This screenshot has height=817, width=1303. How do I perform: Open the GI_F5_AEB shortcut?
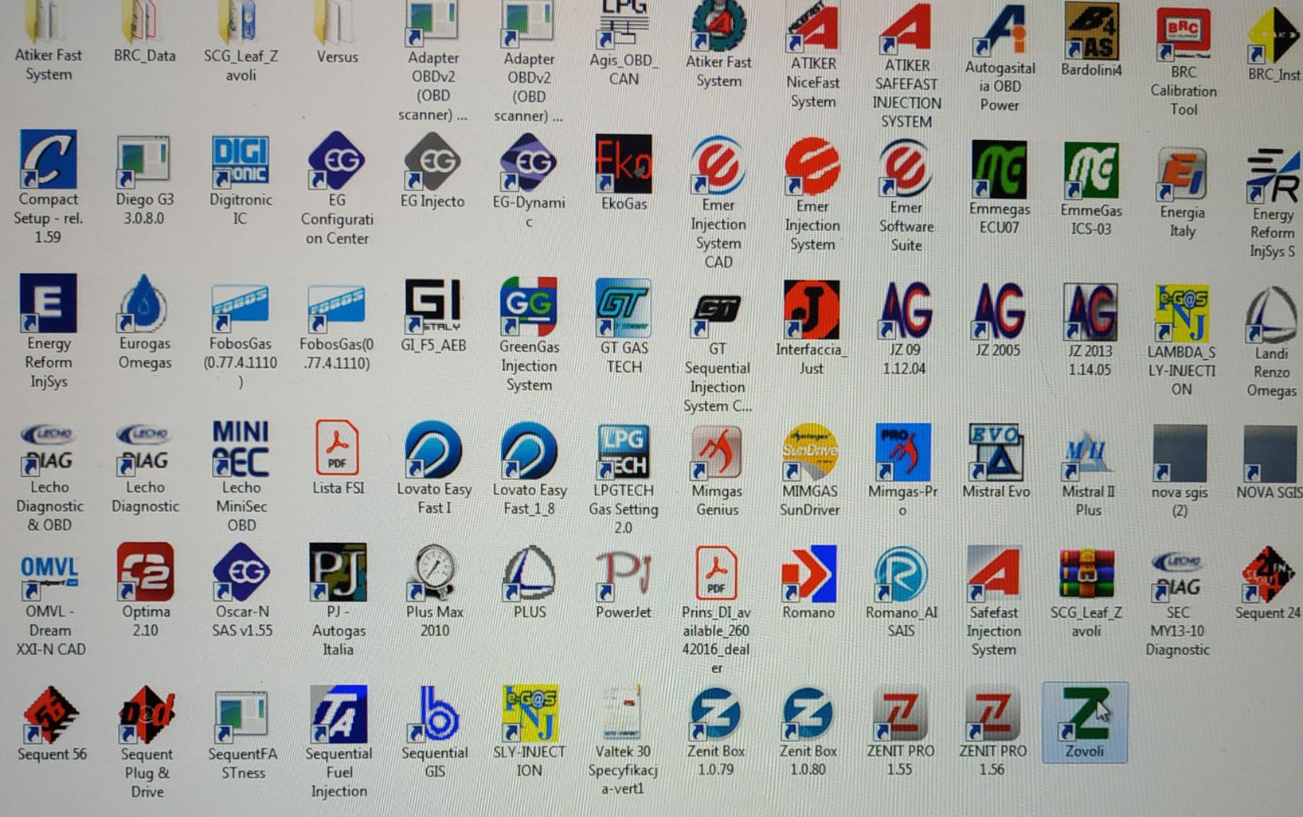point(432,317)
